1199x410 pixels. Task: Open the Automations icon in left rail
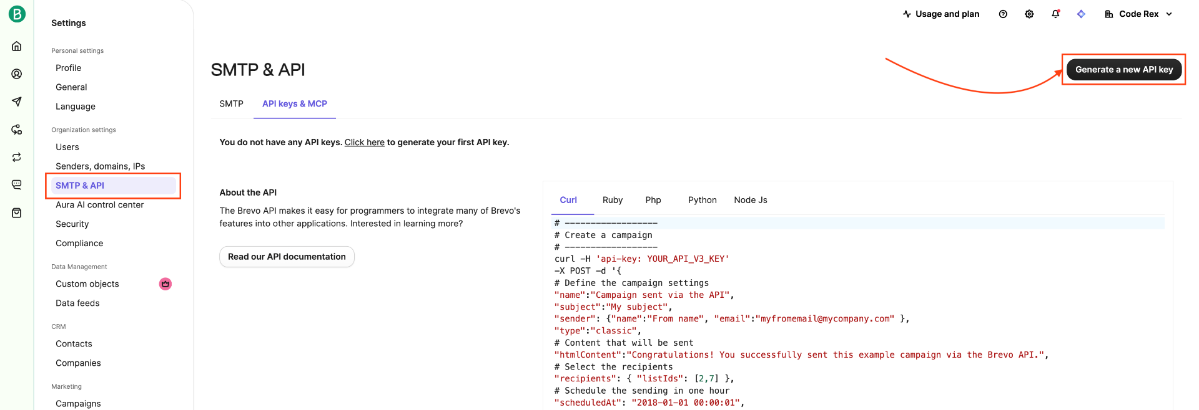click(17, 130)
